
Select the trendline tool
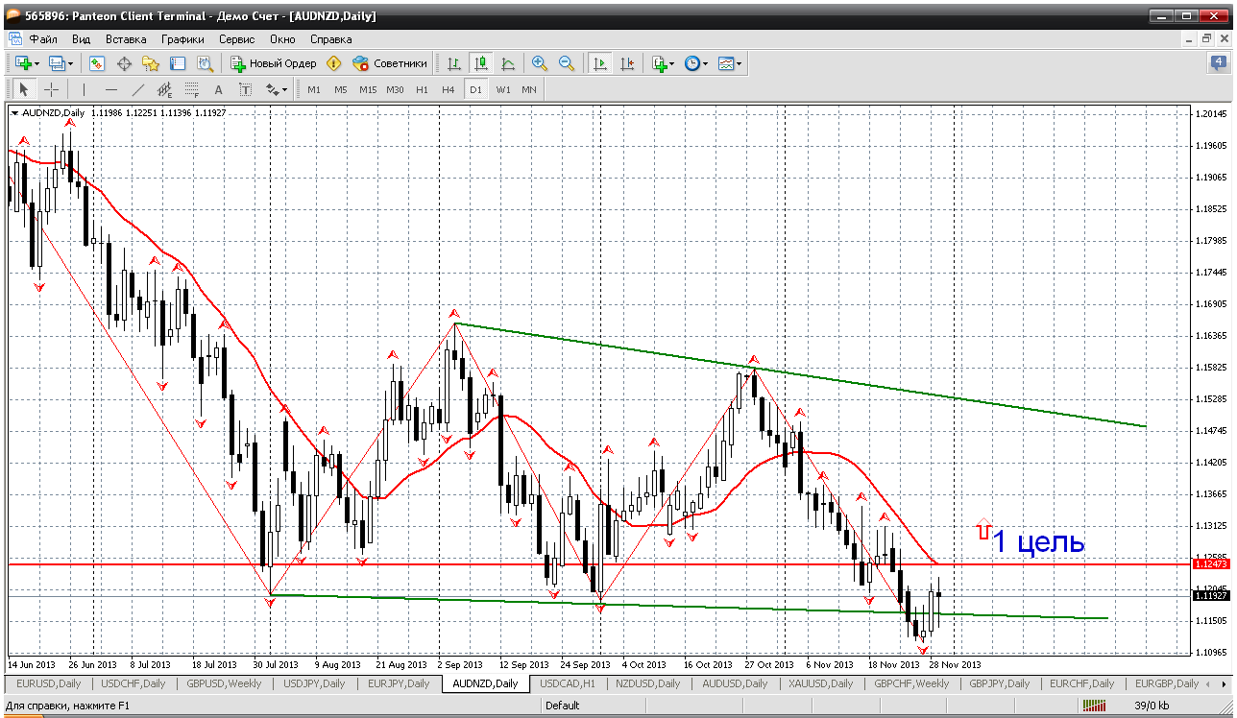tap(137, 89)
